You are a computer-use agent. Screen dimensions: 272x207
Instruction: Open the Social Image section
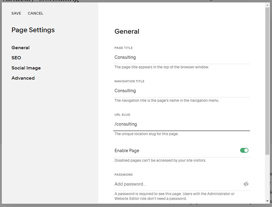click(x=26, y=68)
